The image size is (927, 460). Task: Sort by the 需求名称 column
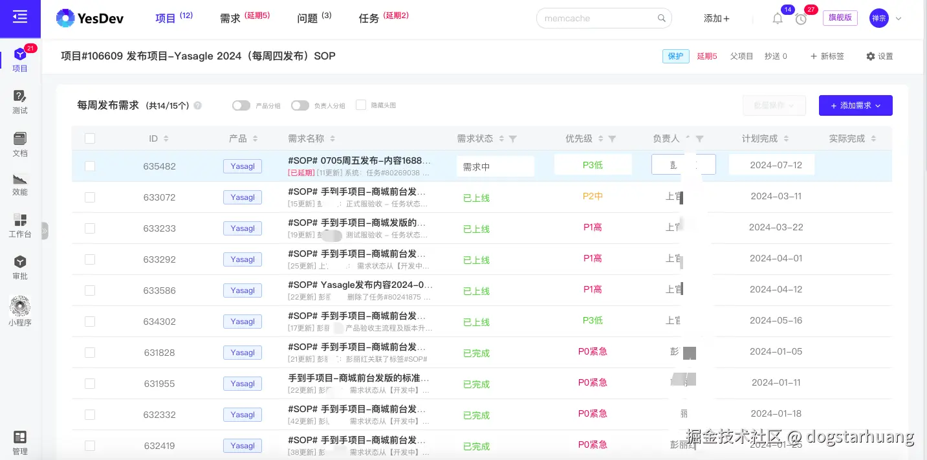click(x=332, y=138)
